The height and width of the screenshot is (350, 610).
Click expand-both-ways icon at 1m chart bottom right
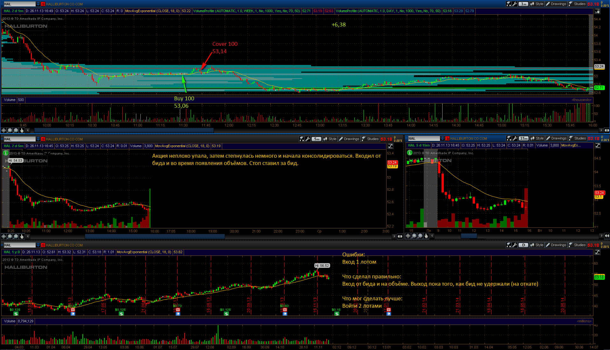click(607, 130)
